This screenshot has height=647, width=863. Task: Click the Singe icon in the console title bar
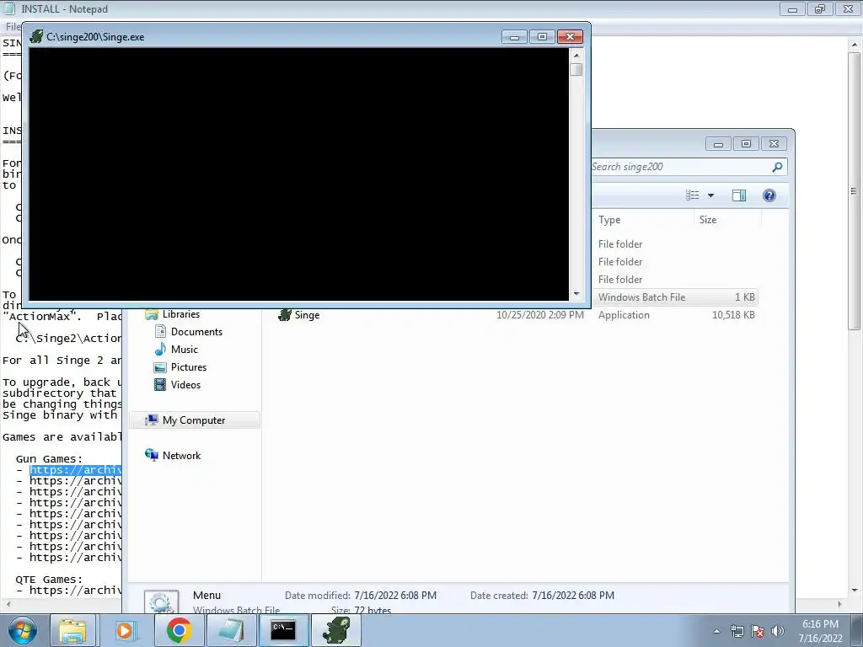(36, 37)
